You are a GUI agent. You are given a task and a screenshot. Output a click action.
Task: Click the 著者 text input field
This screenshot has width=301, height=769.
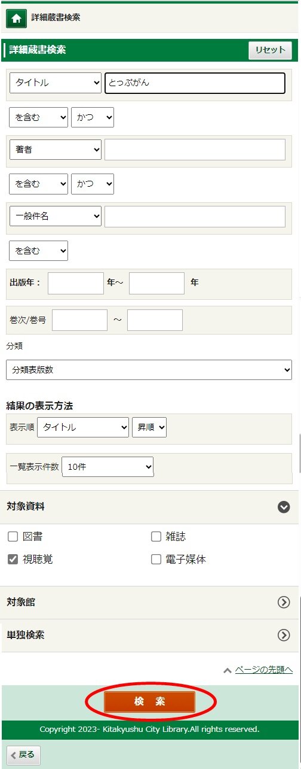195,150
